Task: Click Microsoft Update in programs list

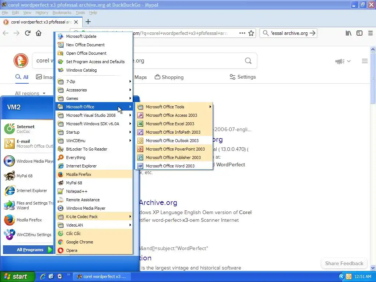Action: pos(94,36)
